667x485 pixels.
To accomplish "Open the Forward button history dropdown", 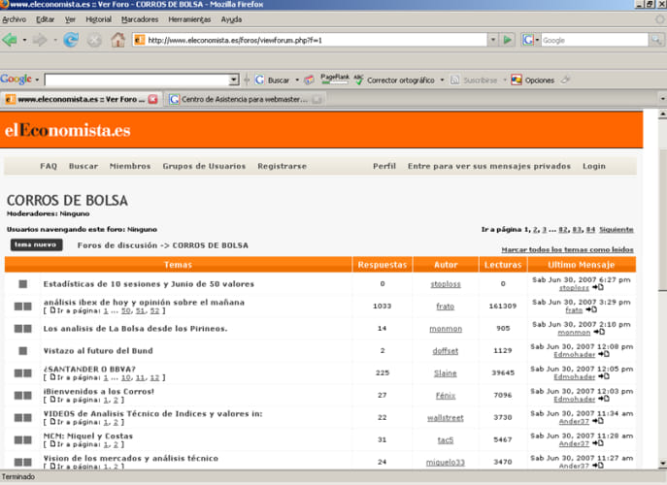I will [55, 40].
